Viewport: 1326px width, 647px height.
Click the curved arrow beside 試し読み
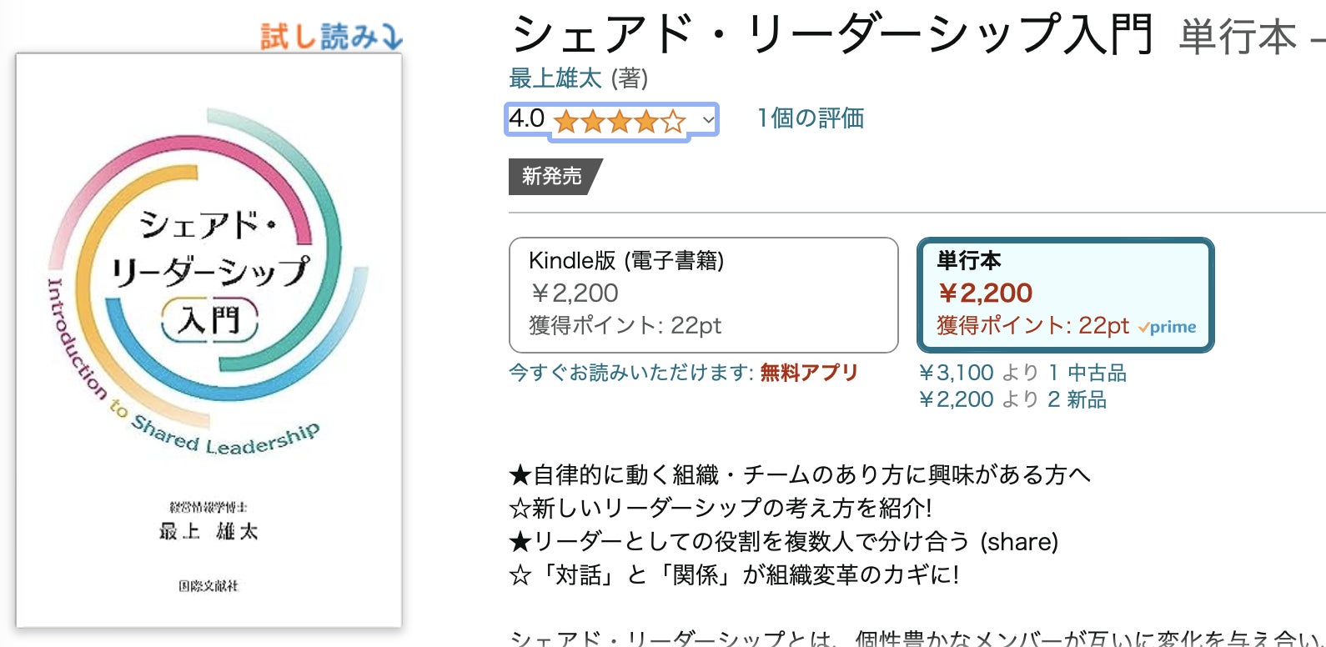(390, 37)
